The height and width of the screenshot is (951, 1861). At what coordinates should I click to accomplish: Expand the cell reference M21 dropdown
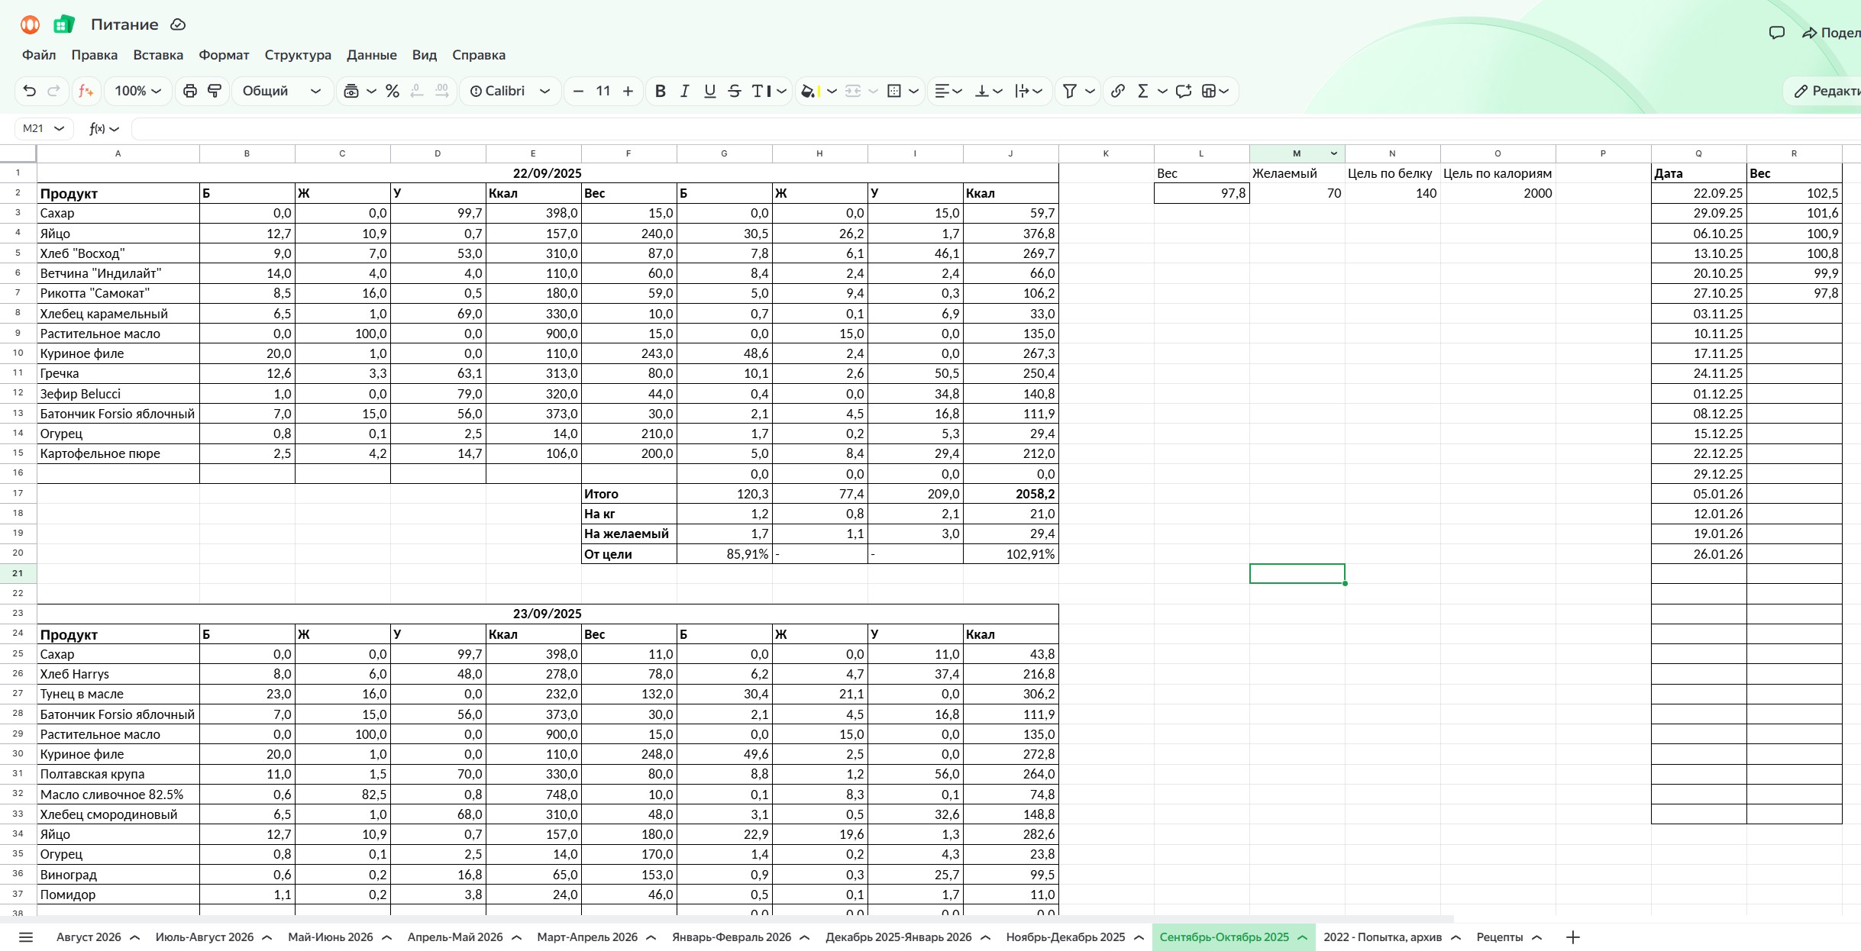point(59,128)
